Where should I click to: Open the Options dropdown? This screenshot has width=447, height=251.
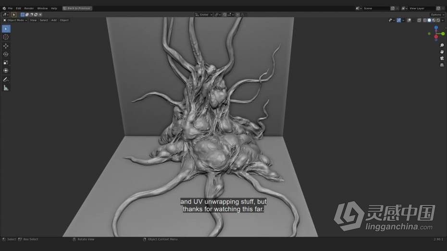pos(437,14)
